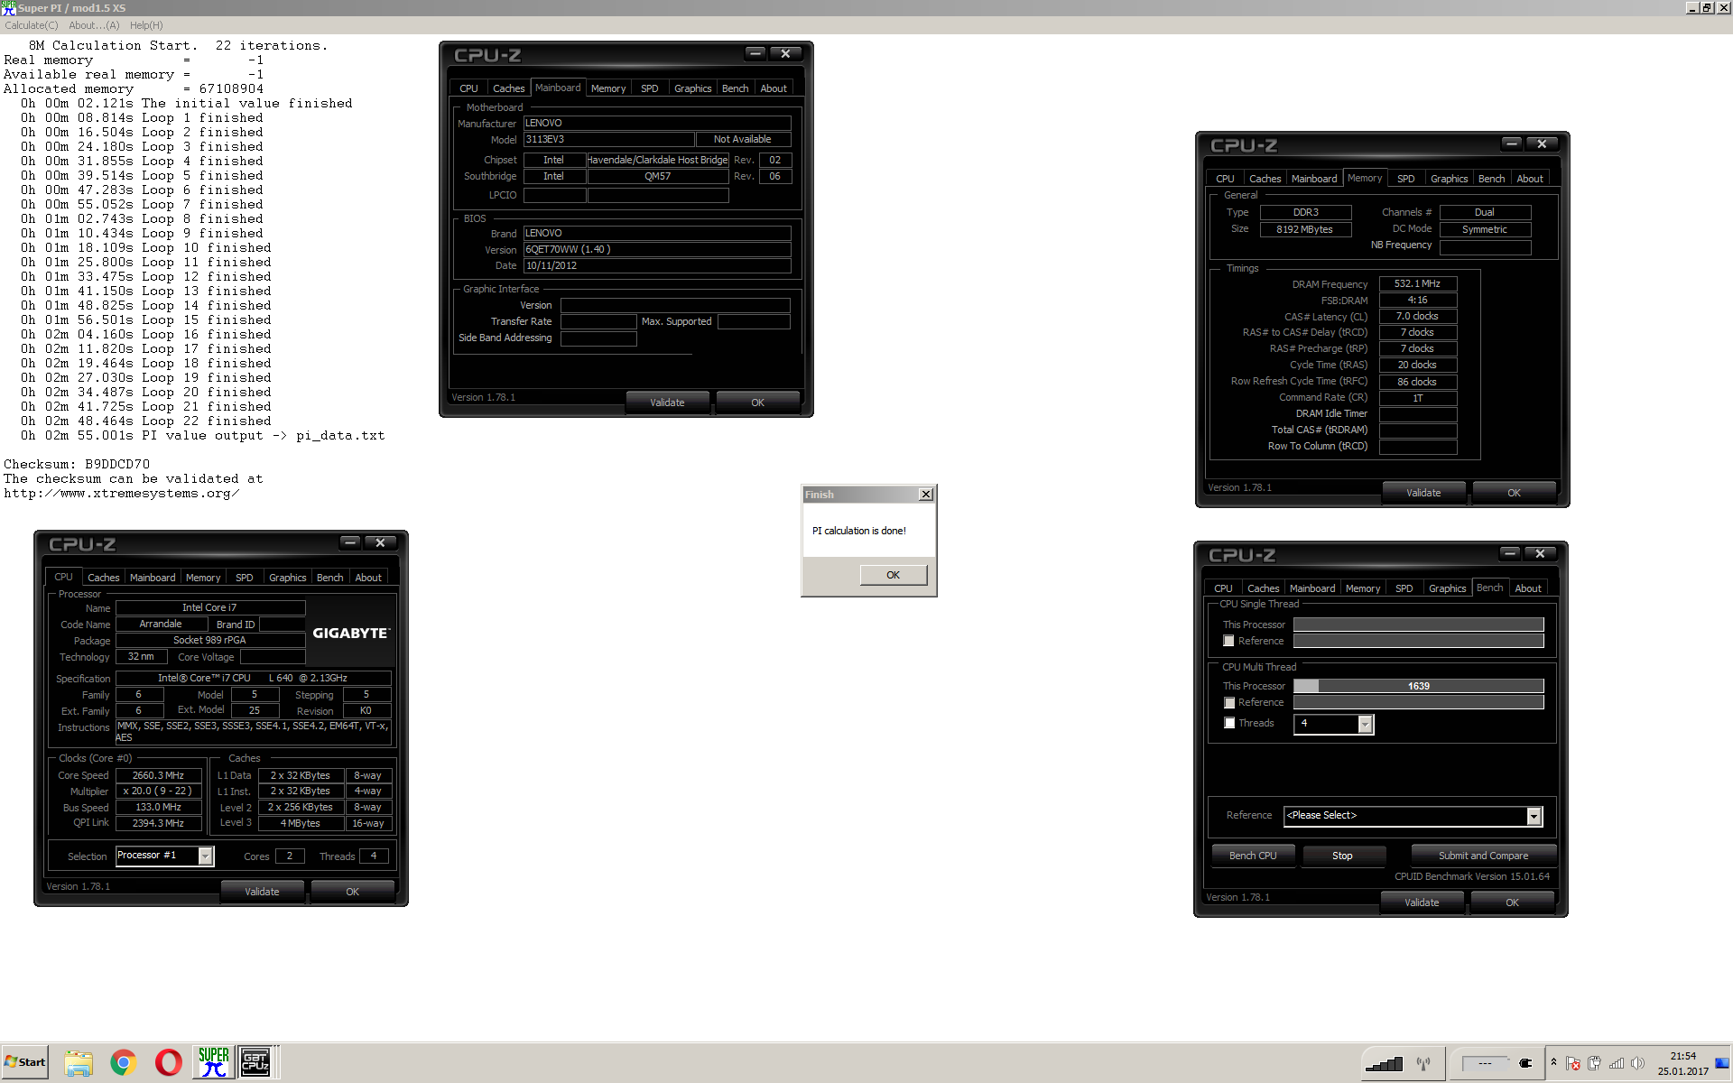Open Mainboard tab in the Bench window

pyautogui.click(x=1312, y=588)
